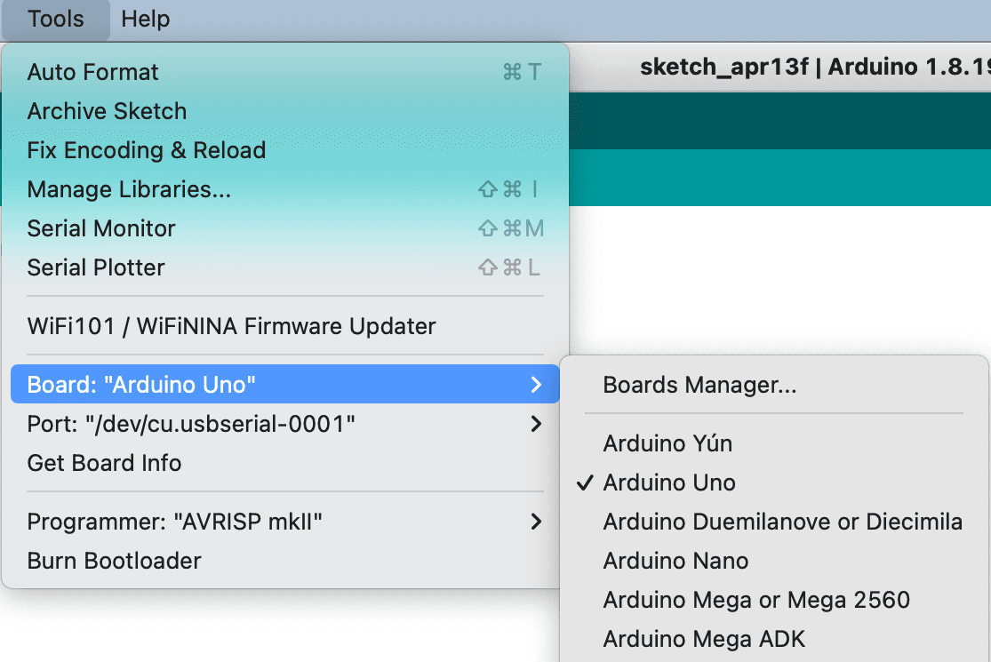Expand Programmer: "AVRISP mkII" submenu
Viewport: 991px width, 662px height.
click(x=285, y=522)
